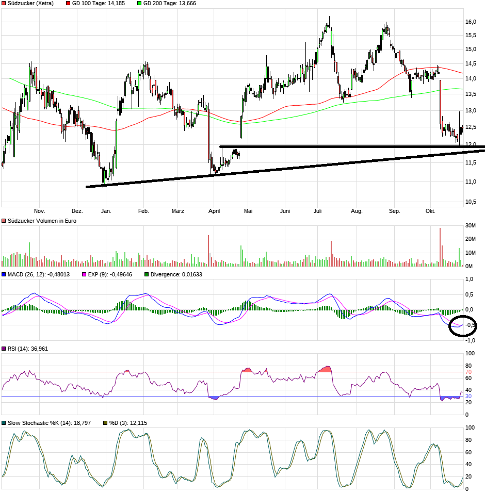This screenshot has width=485, height=494.
Task: Click the Südzucker Volumen legend swatch
Action: click(4, 221)
